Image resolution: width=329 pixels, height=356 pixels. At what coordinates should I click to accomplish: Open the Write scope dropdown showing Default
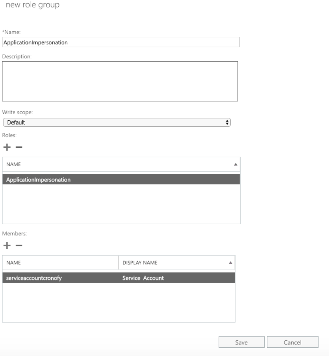pyautogui.click(x=117, y=122)
